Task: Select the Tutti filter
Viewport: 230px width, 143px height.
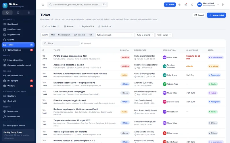Action: 90,35
